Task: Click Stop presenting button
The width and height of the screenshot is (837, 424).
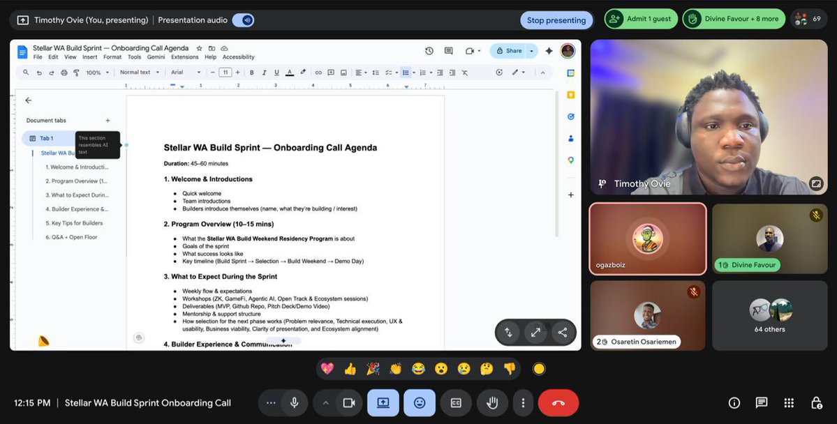Action: pyautogui.click(x=556, y=20)
